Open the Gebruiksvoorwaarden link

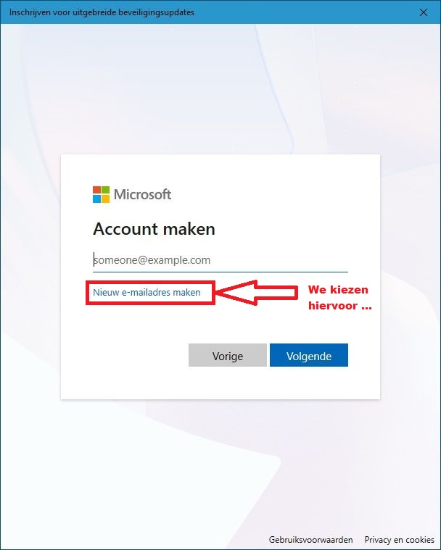(310, 539)
